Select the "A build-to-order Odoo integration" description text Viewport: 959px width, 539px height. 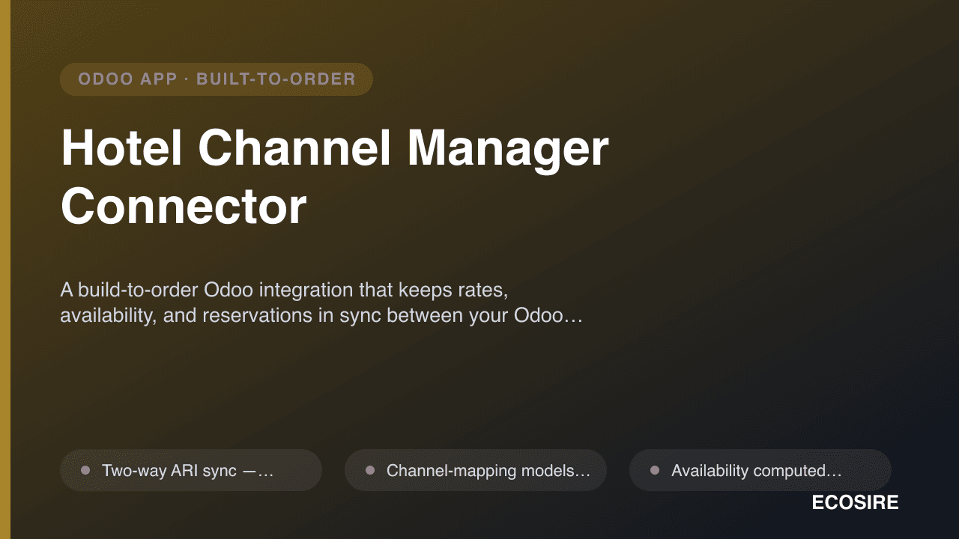coord(321,302)
